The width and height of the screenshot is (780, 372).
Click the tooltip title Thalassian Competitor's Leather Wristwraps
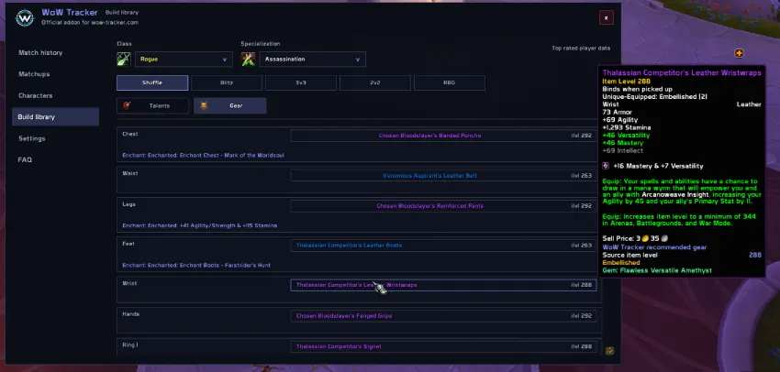point(682,73)
